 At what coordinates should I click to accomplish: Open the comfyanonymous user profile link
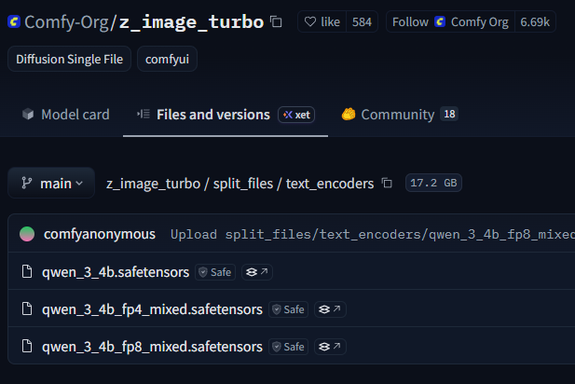point(100,234)
